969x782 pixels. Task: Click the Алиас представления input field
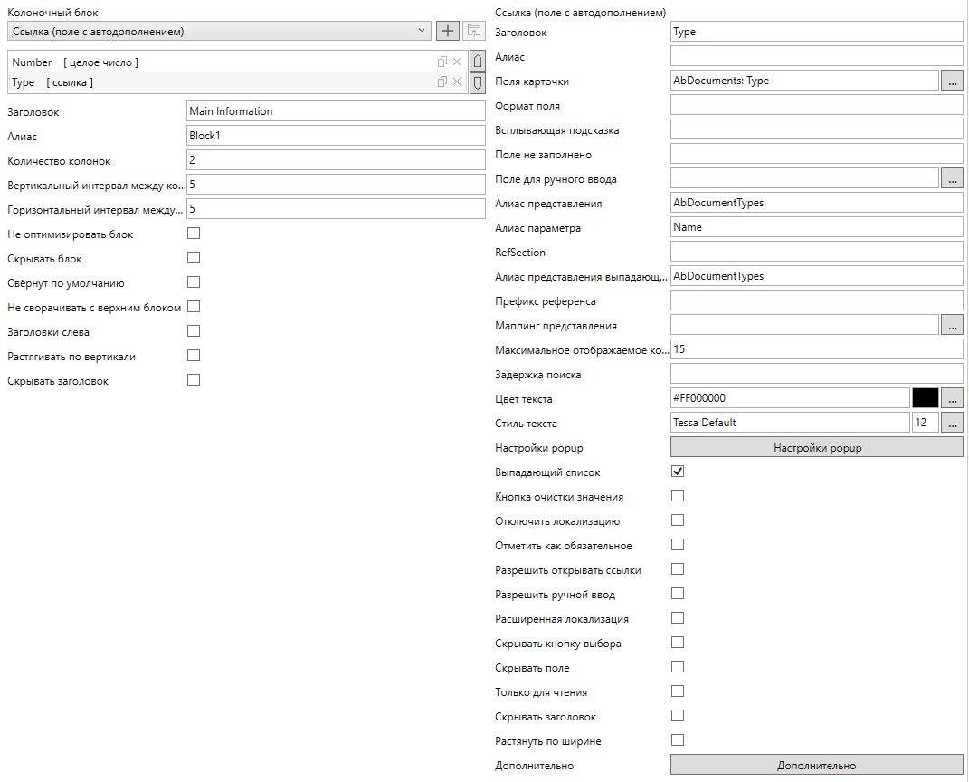tap(816, 203)
